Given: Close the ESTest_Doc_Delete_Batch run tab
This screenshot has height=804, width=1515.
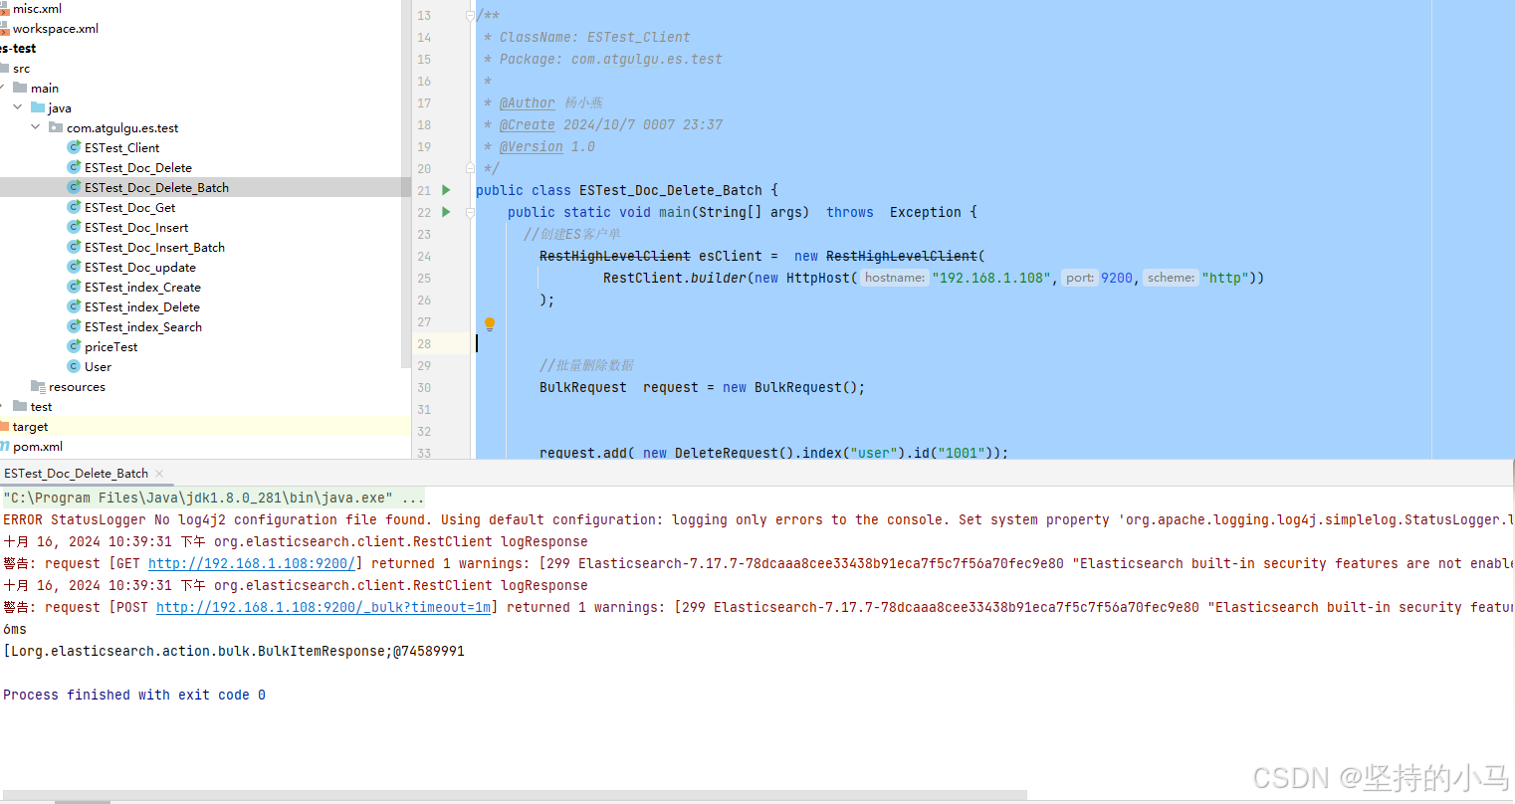Looking at the screenshot, I should pos(159,474).
